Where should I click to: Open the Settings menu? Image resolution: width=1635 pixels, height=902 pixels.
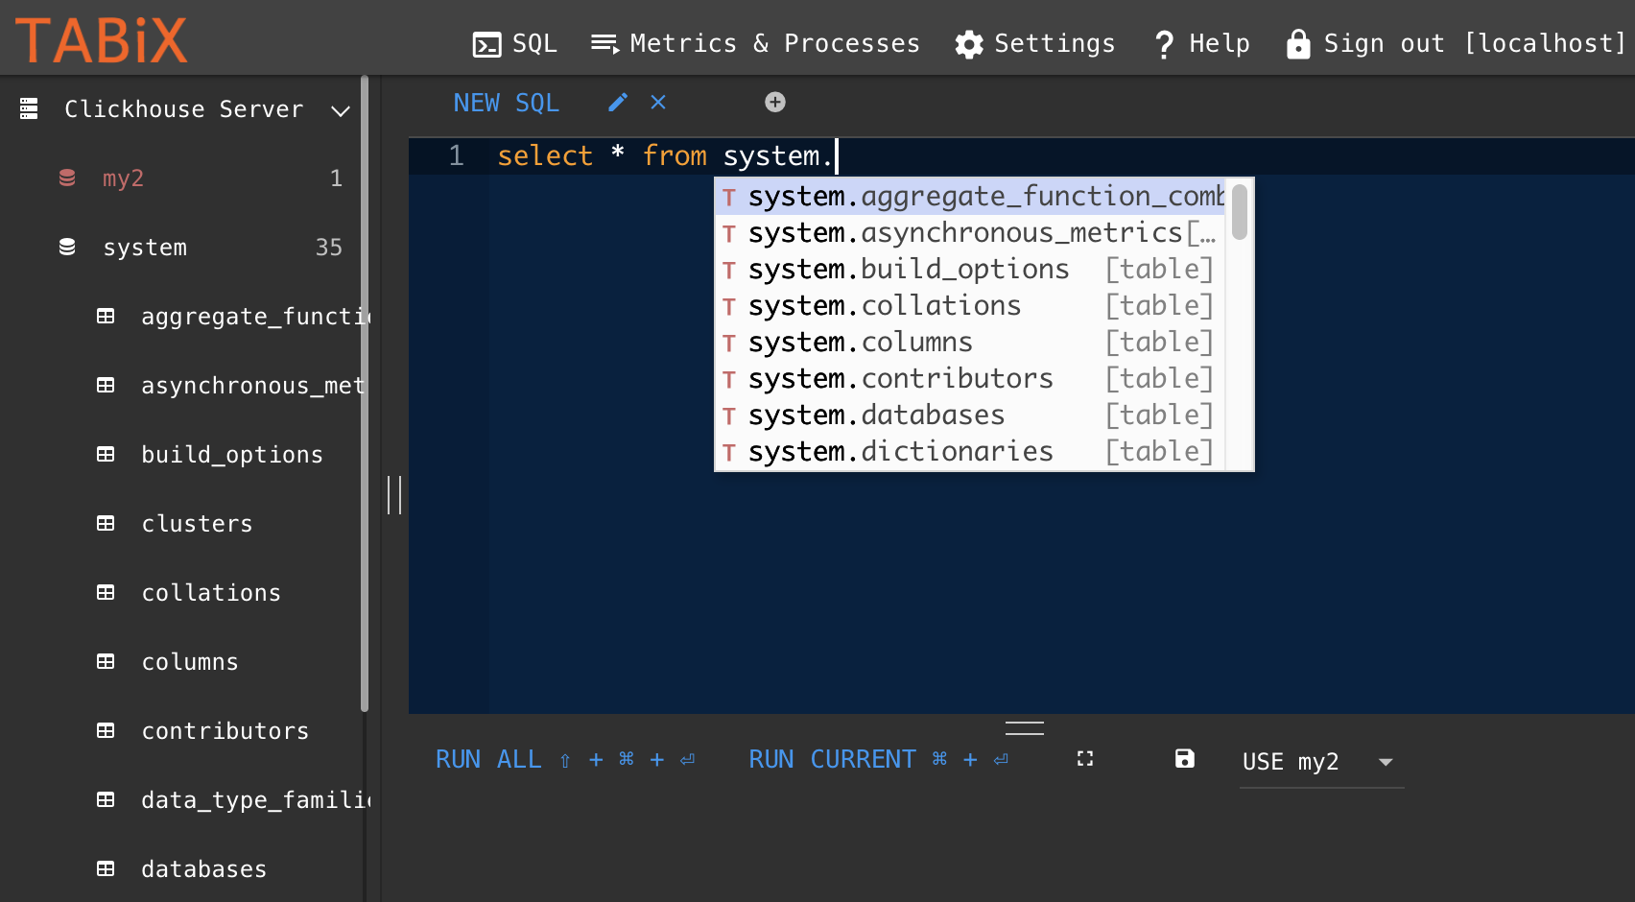pos(1035,44)
